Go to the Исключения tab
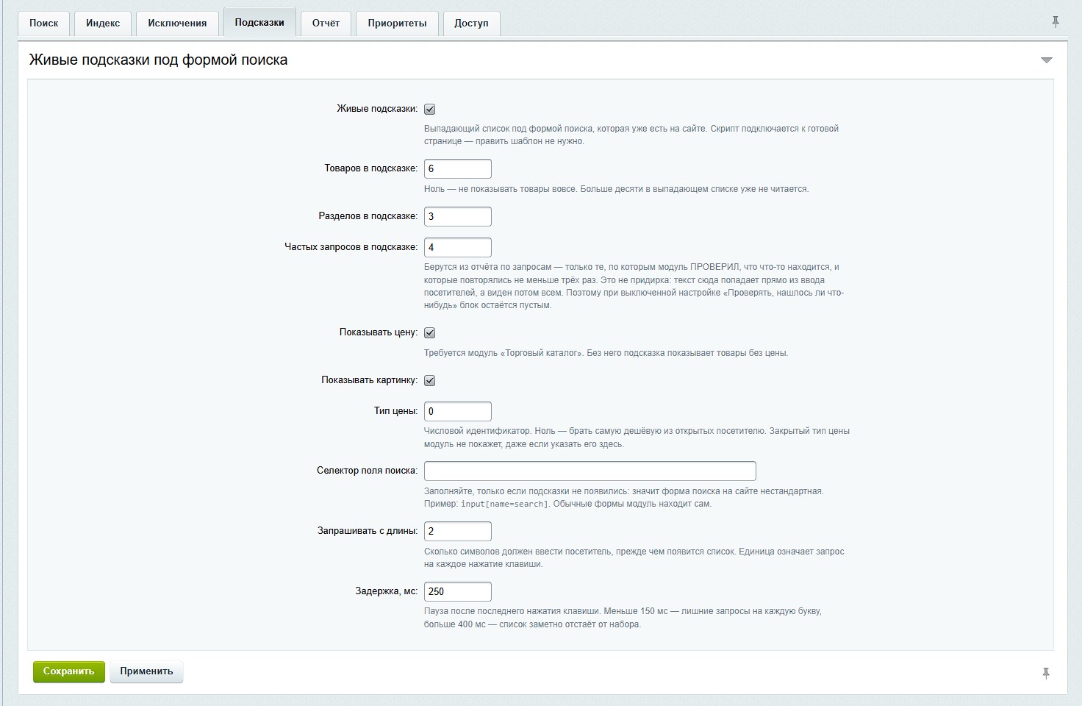Image resolution: width=1082 pixels, height=706 pixels. 177,24
